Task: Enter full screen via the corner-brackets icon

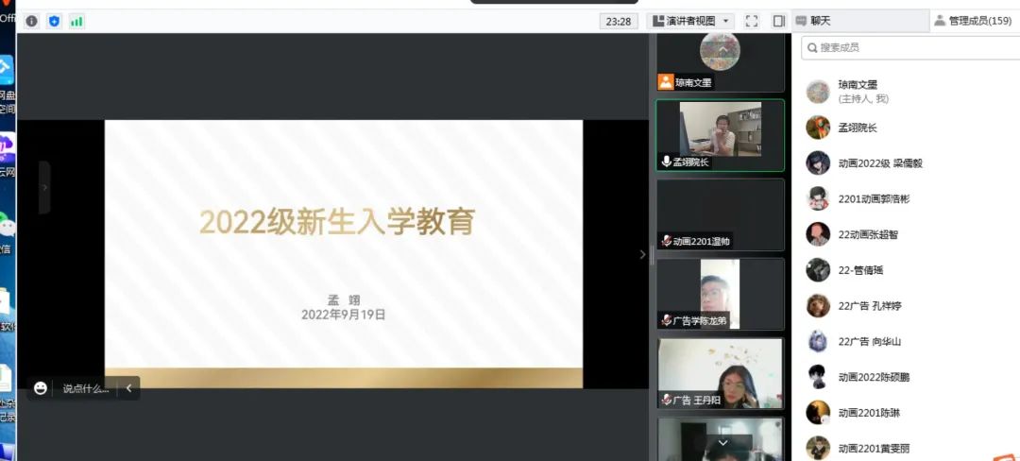Action: pyautogui.click(x=752, y=21)
